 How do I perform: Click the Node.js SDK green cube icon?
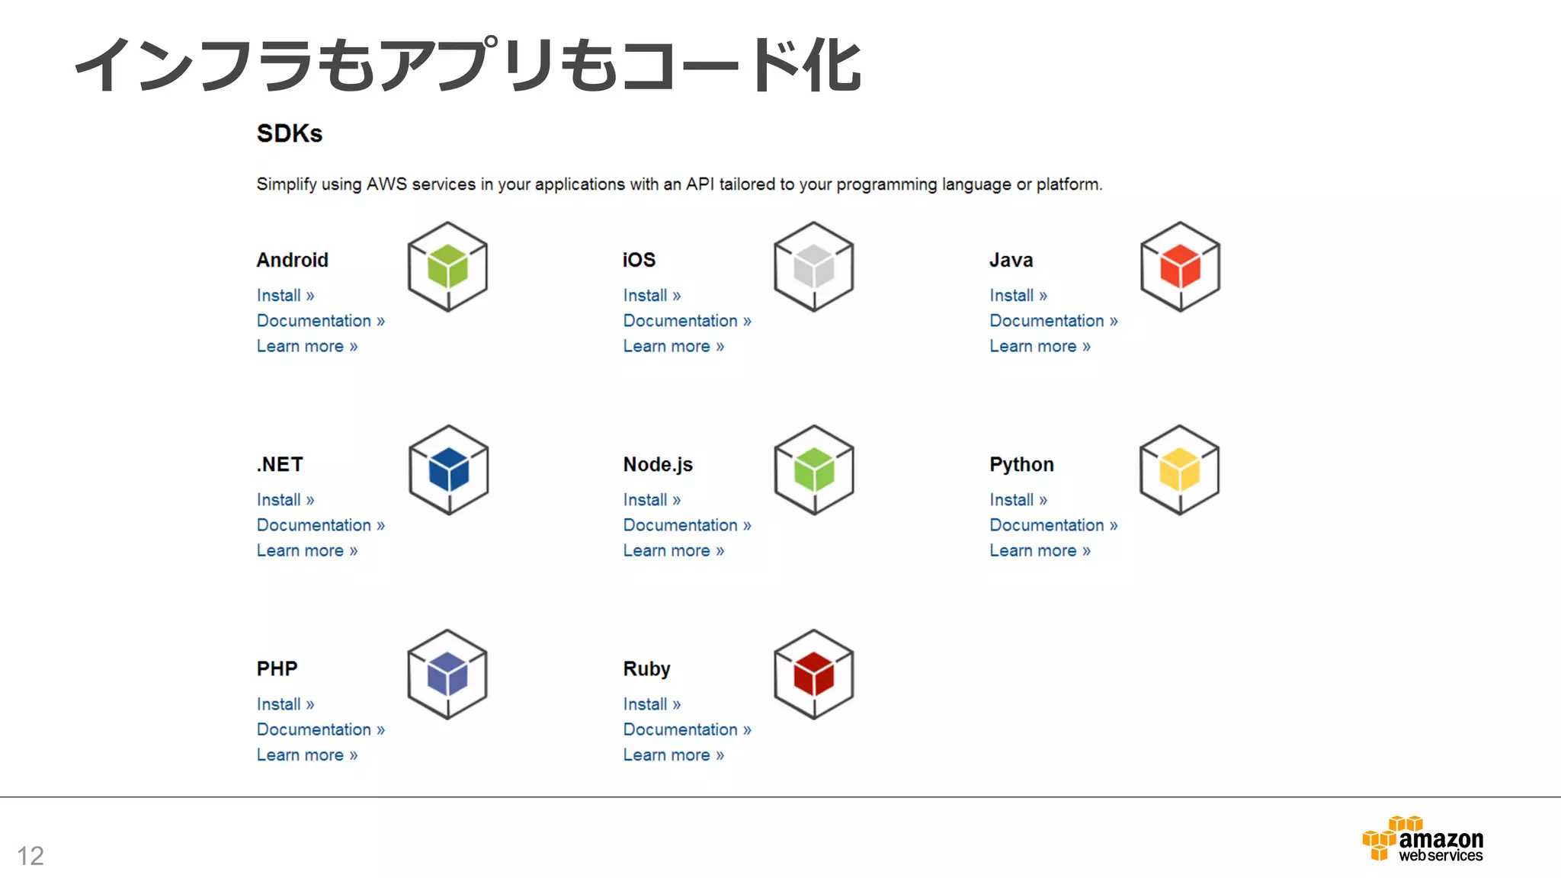tap(814, 470)
